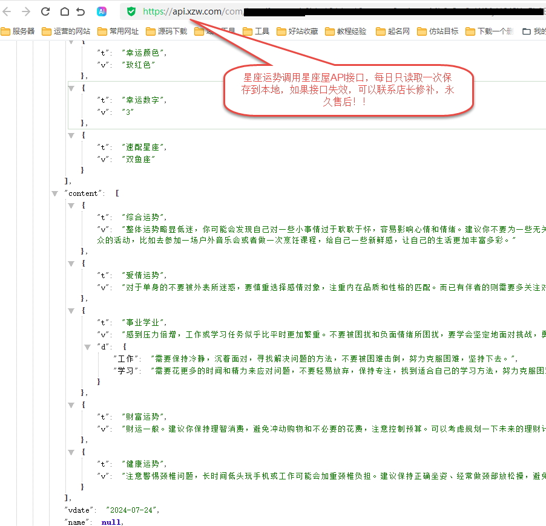546x526 pixels.
Task: Open the 仿站目标 bookmark folder
Action: click(x=438, y=31)
